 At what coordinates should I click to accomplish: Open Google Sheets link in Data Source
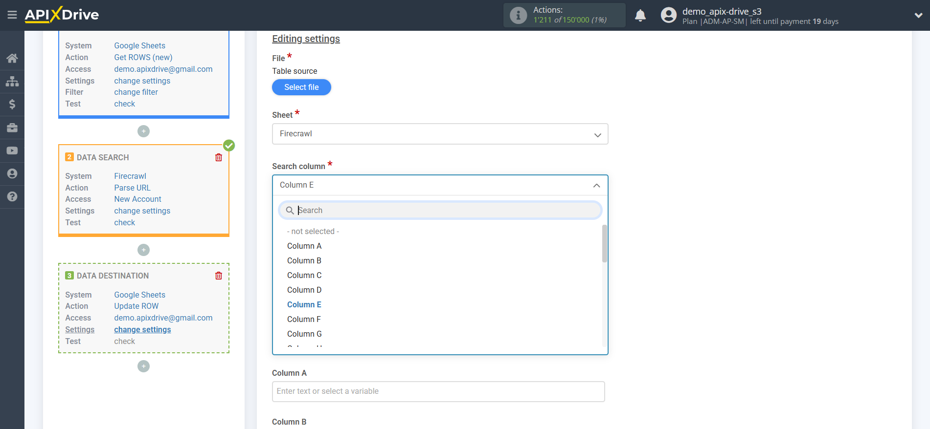click(140, 45)
